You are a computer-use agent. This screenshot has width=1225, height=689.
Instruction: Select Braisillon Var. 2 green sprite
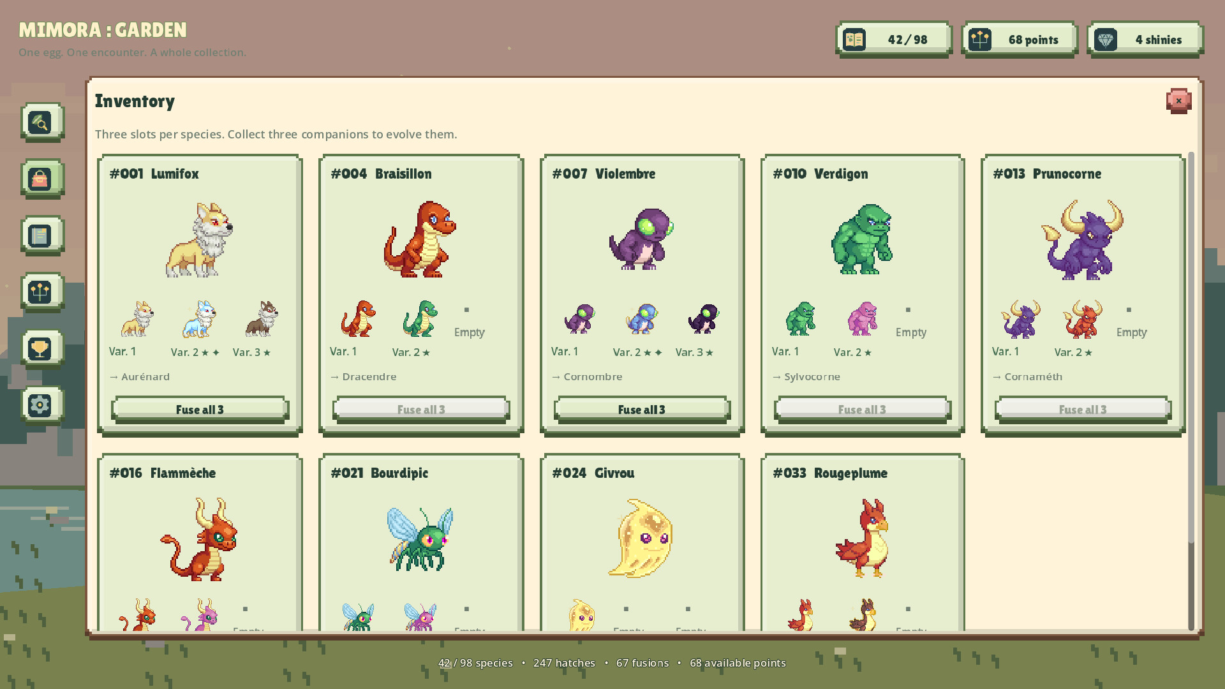(x=420, y=319)
